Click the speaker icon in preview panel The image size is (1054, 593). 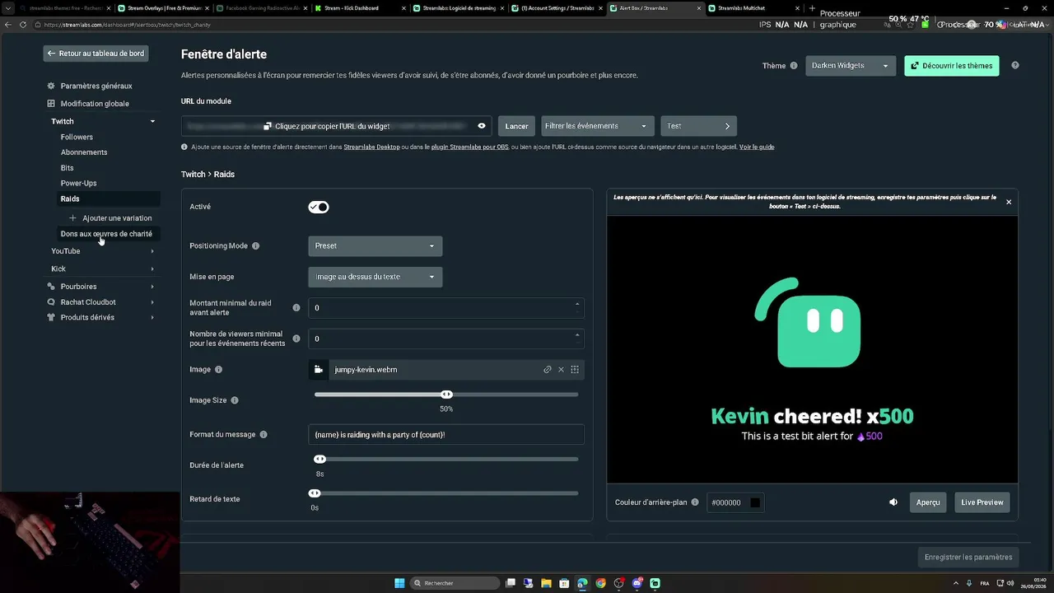point(893,502)
